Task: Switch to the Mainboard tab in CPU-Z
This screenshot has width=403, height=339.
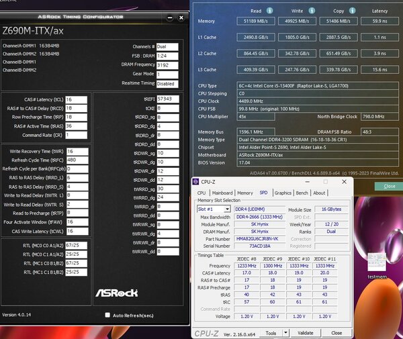Action: coord(222,193)
